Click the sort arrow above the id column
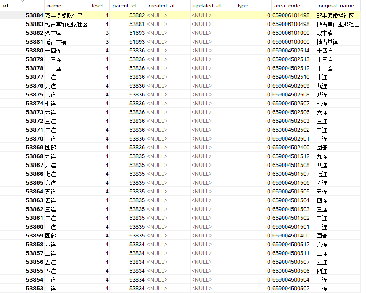This screenshot has width=366, height=293. (x=22, y=1)
